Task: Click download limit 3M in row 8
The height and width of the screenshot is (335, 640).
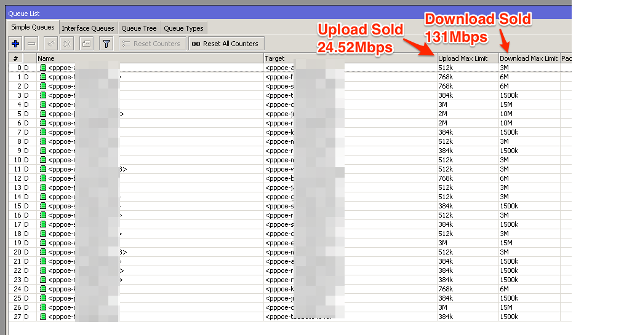Action: pyautogui.click(x=505, y=141)
